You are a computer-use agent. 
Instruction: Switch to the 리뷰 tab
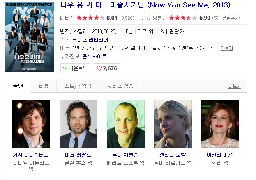point(44,86)
